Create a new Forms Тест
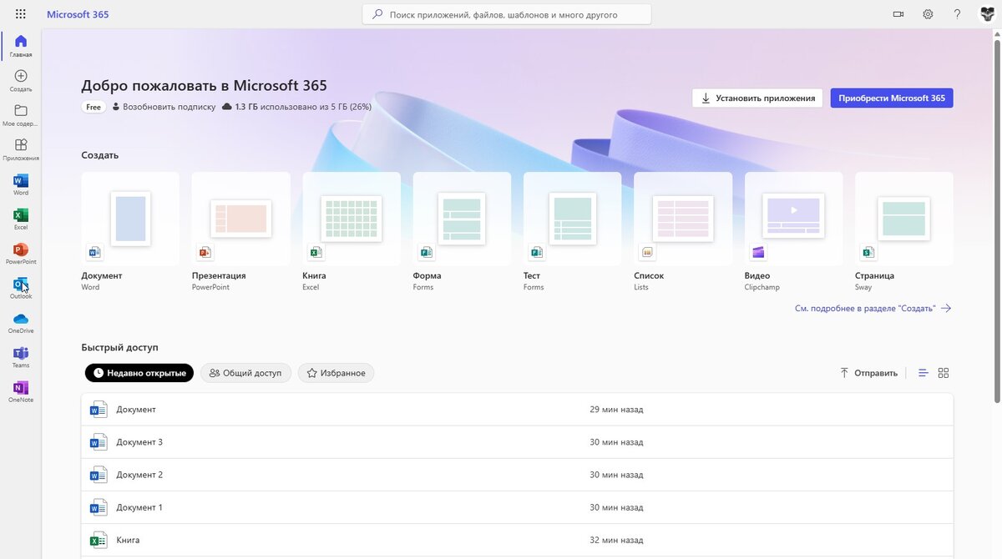 (572, 231)
